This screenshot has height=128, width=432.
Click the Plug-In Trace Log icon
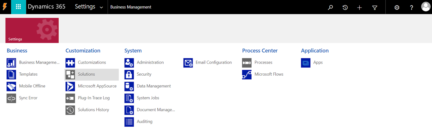(x=70, y=98)
